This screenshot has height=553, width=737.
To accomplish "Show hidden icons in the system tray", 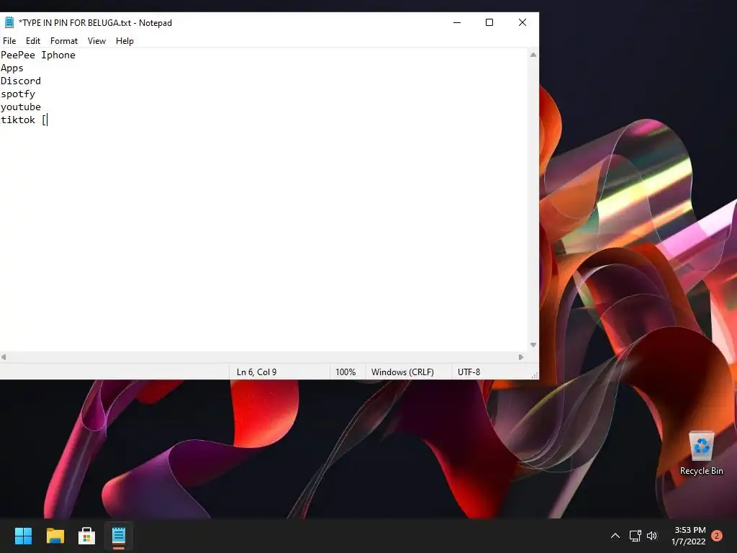I will [x=615, y=536].
